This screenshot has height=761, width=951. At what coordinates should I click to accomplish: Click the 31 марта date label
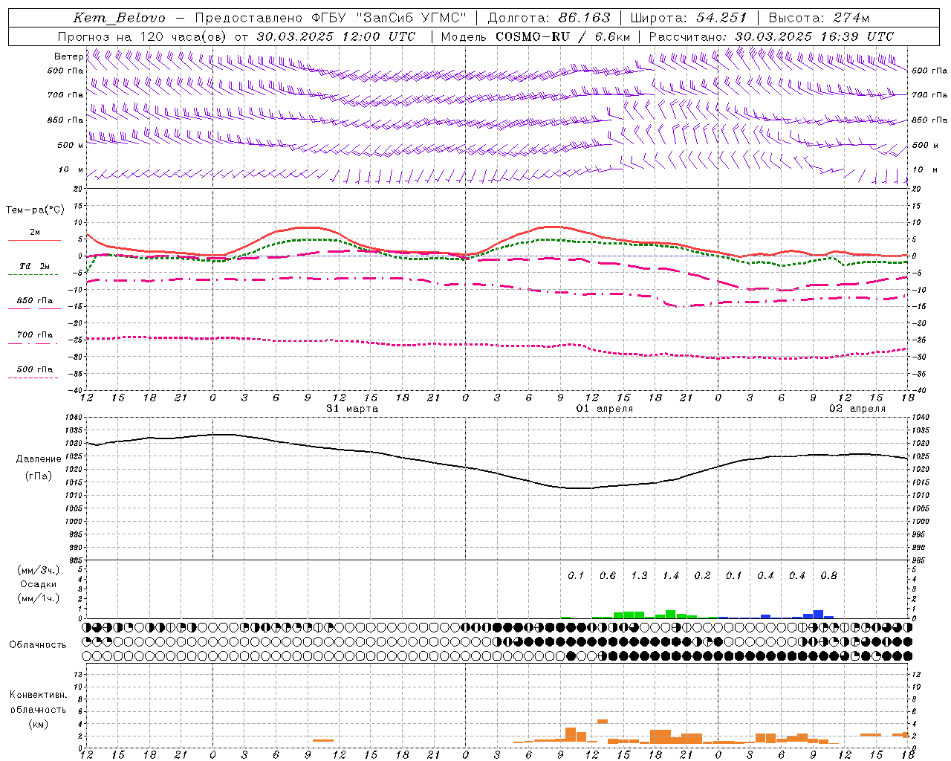(x=352, y=409)
